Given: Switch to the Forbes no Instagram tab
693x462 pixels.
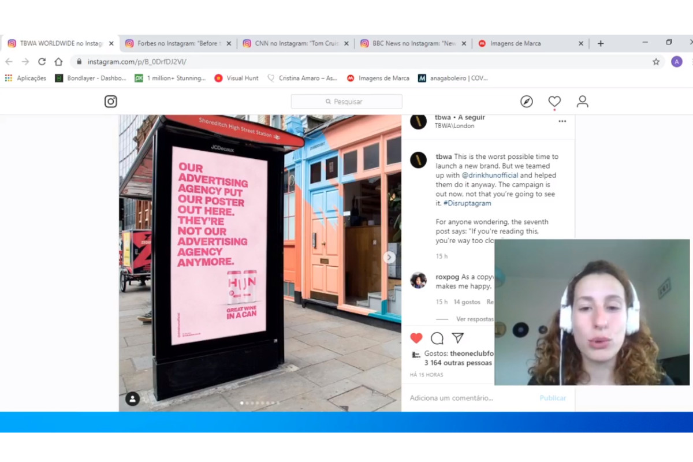Looking at the screenshot, I should [x=178, y=43].
